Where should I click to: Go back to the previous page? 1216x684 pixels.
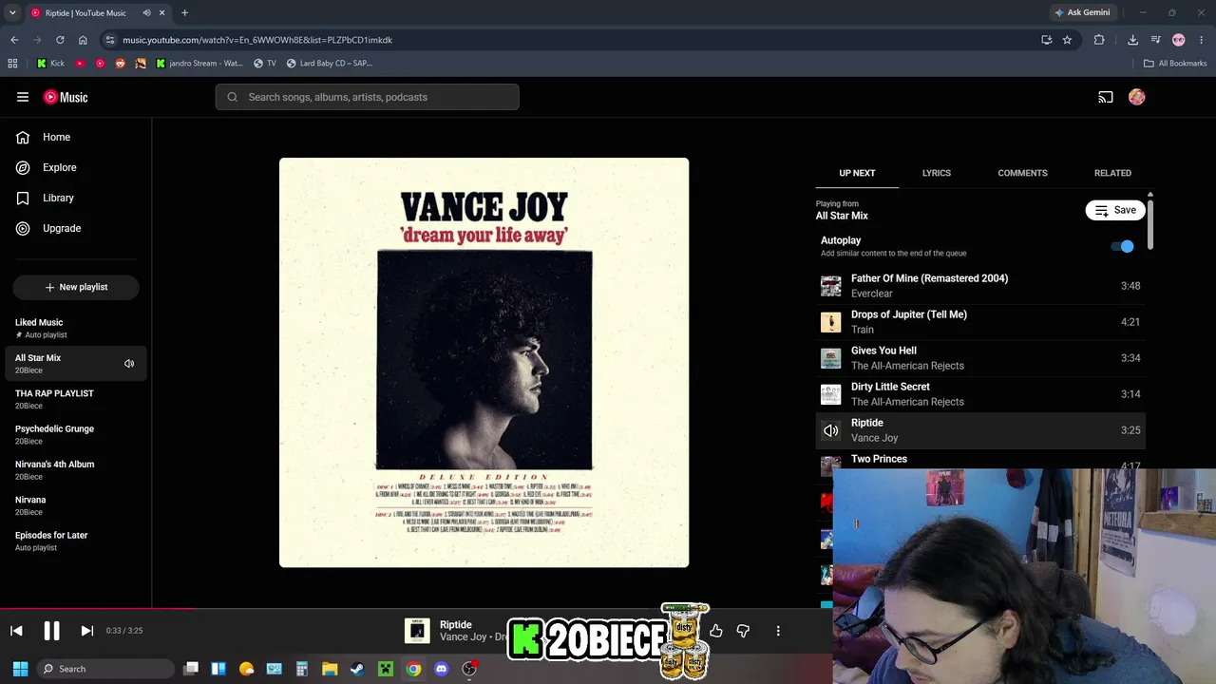click(x=14, y=40)
